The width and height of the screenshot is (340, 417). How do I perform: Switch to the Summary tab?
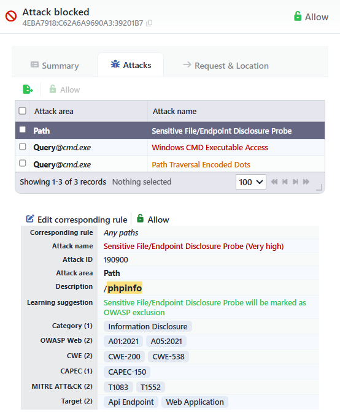pos(55,66)
